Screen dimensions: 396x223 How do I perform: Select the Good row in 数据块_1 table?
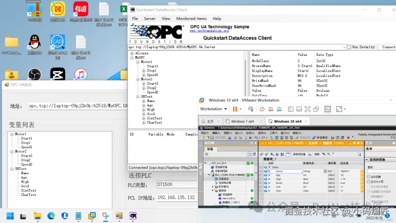pos(312,183)
